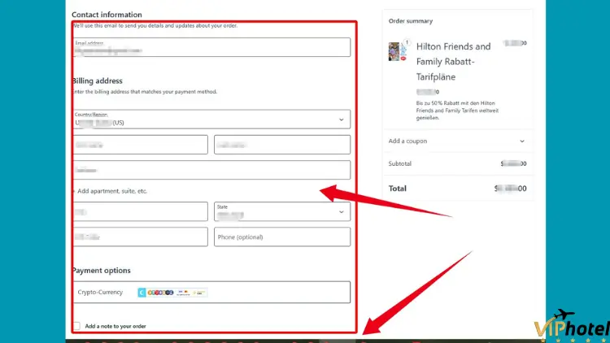Screen dimensions: 610x343
Task: Click the first name input field
Action: 141,145
